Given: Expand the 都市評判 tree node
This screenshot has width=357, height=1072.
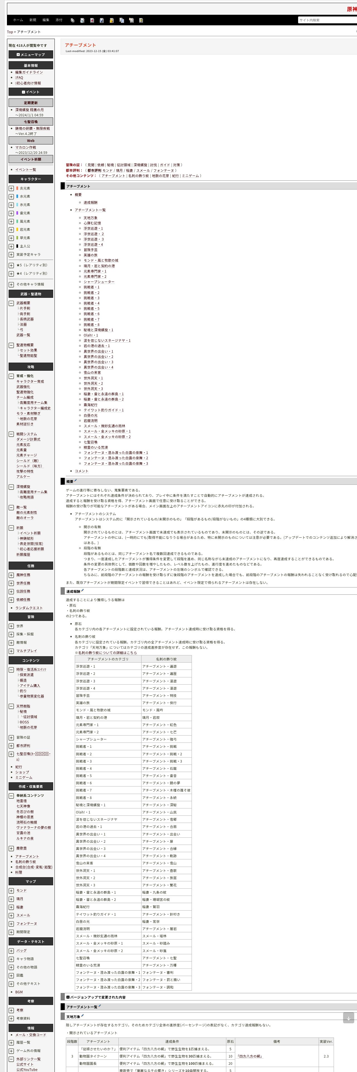Looking at the screenshot, I should [x=11, y=746].
